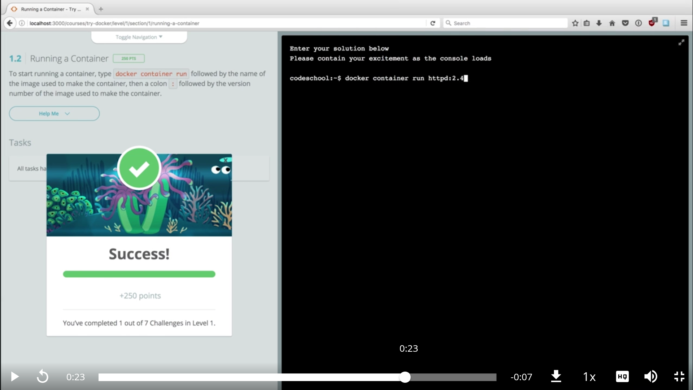Viewport: 693px width, 390px height.
Task: Expand the terminal panel to fullscreen
Action: 681,42
